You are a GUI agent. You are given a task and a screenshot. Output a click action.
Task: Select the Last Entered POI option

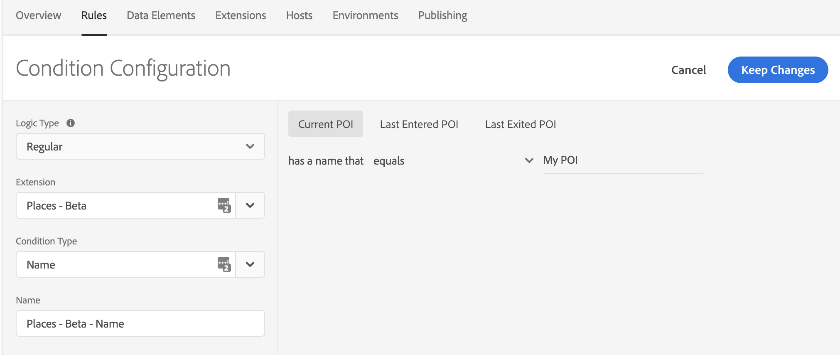tap(419, 124)
